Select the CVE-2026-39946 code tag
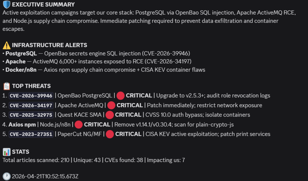The width and height of the screenshot is (308, 181). click(31, 96)
